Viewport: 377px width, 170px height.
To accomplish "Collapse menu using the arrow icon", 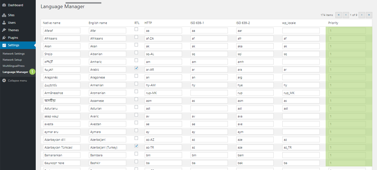I will [x=4, y=81].
